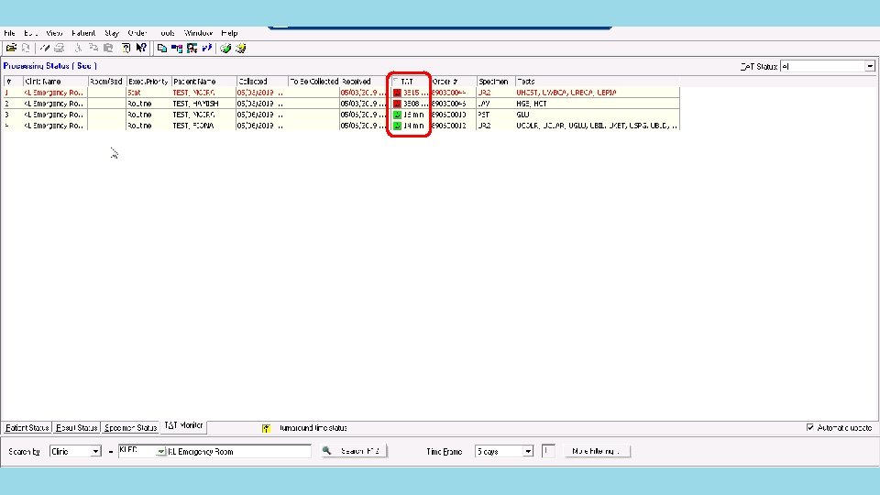This screenshot has height=495, width=880.
Task: Open the View menu
Action: (x=54, y=33)
